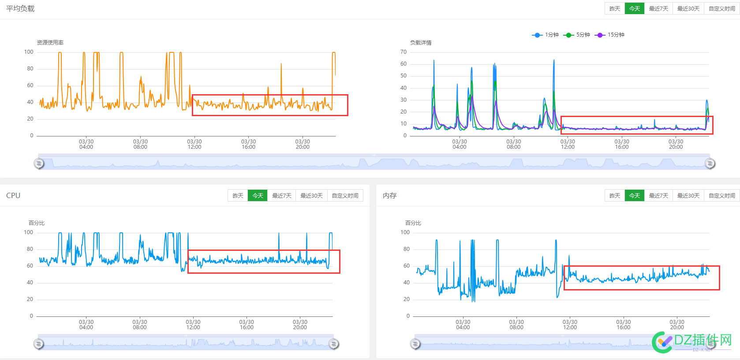This screenshot has height=360, width=740.
Task: Click left zoom handle of 内存 range slider
Action: pos(415,344)
